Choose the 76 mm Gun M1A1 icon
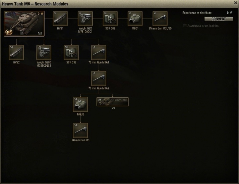The image size is (239, 184). [98, 53]
